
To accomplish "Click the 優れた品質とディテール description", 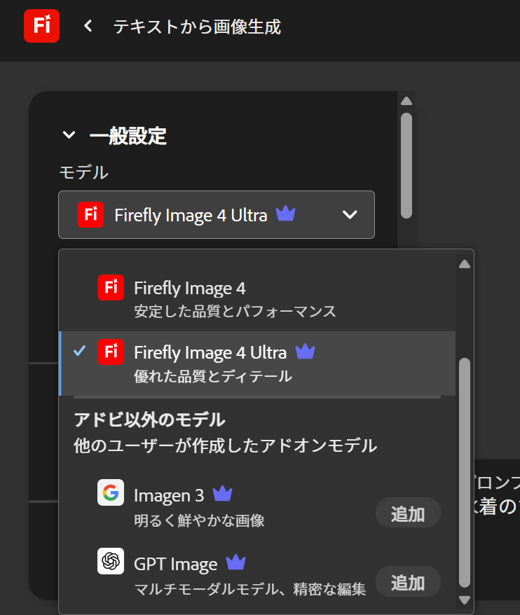I will click(213, 376).
